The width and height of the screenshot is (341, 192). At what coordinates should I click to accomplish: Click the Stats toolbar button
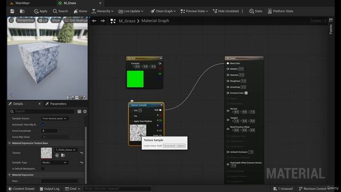(x=256, y=11)
